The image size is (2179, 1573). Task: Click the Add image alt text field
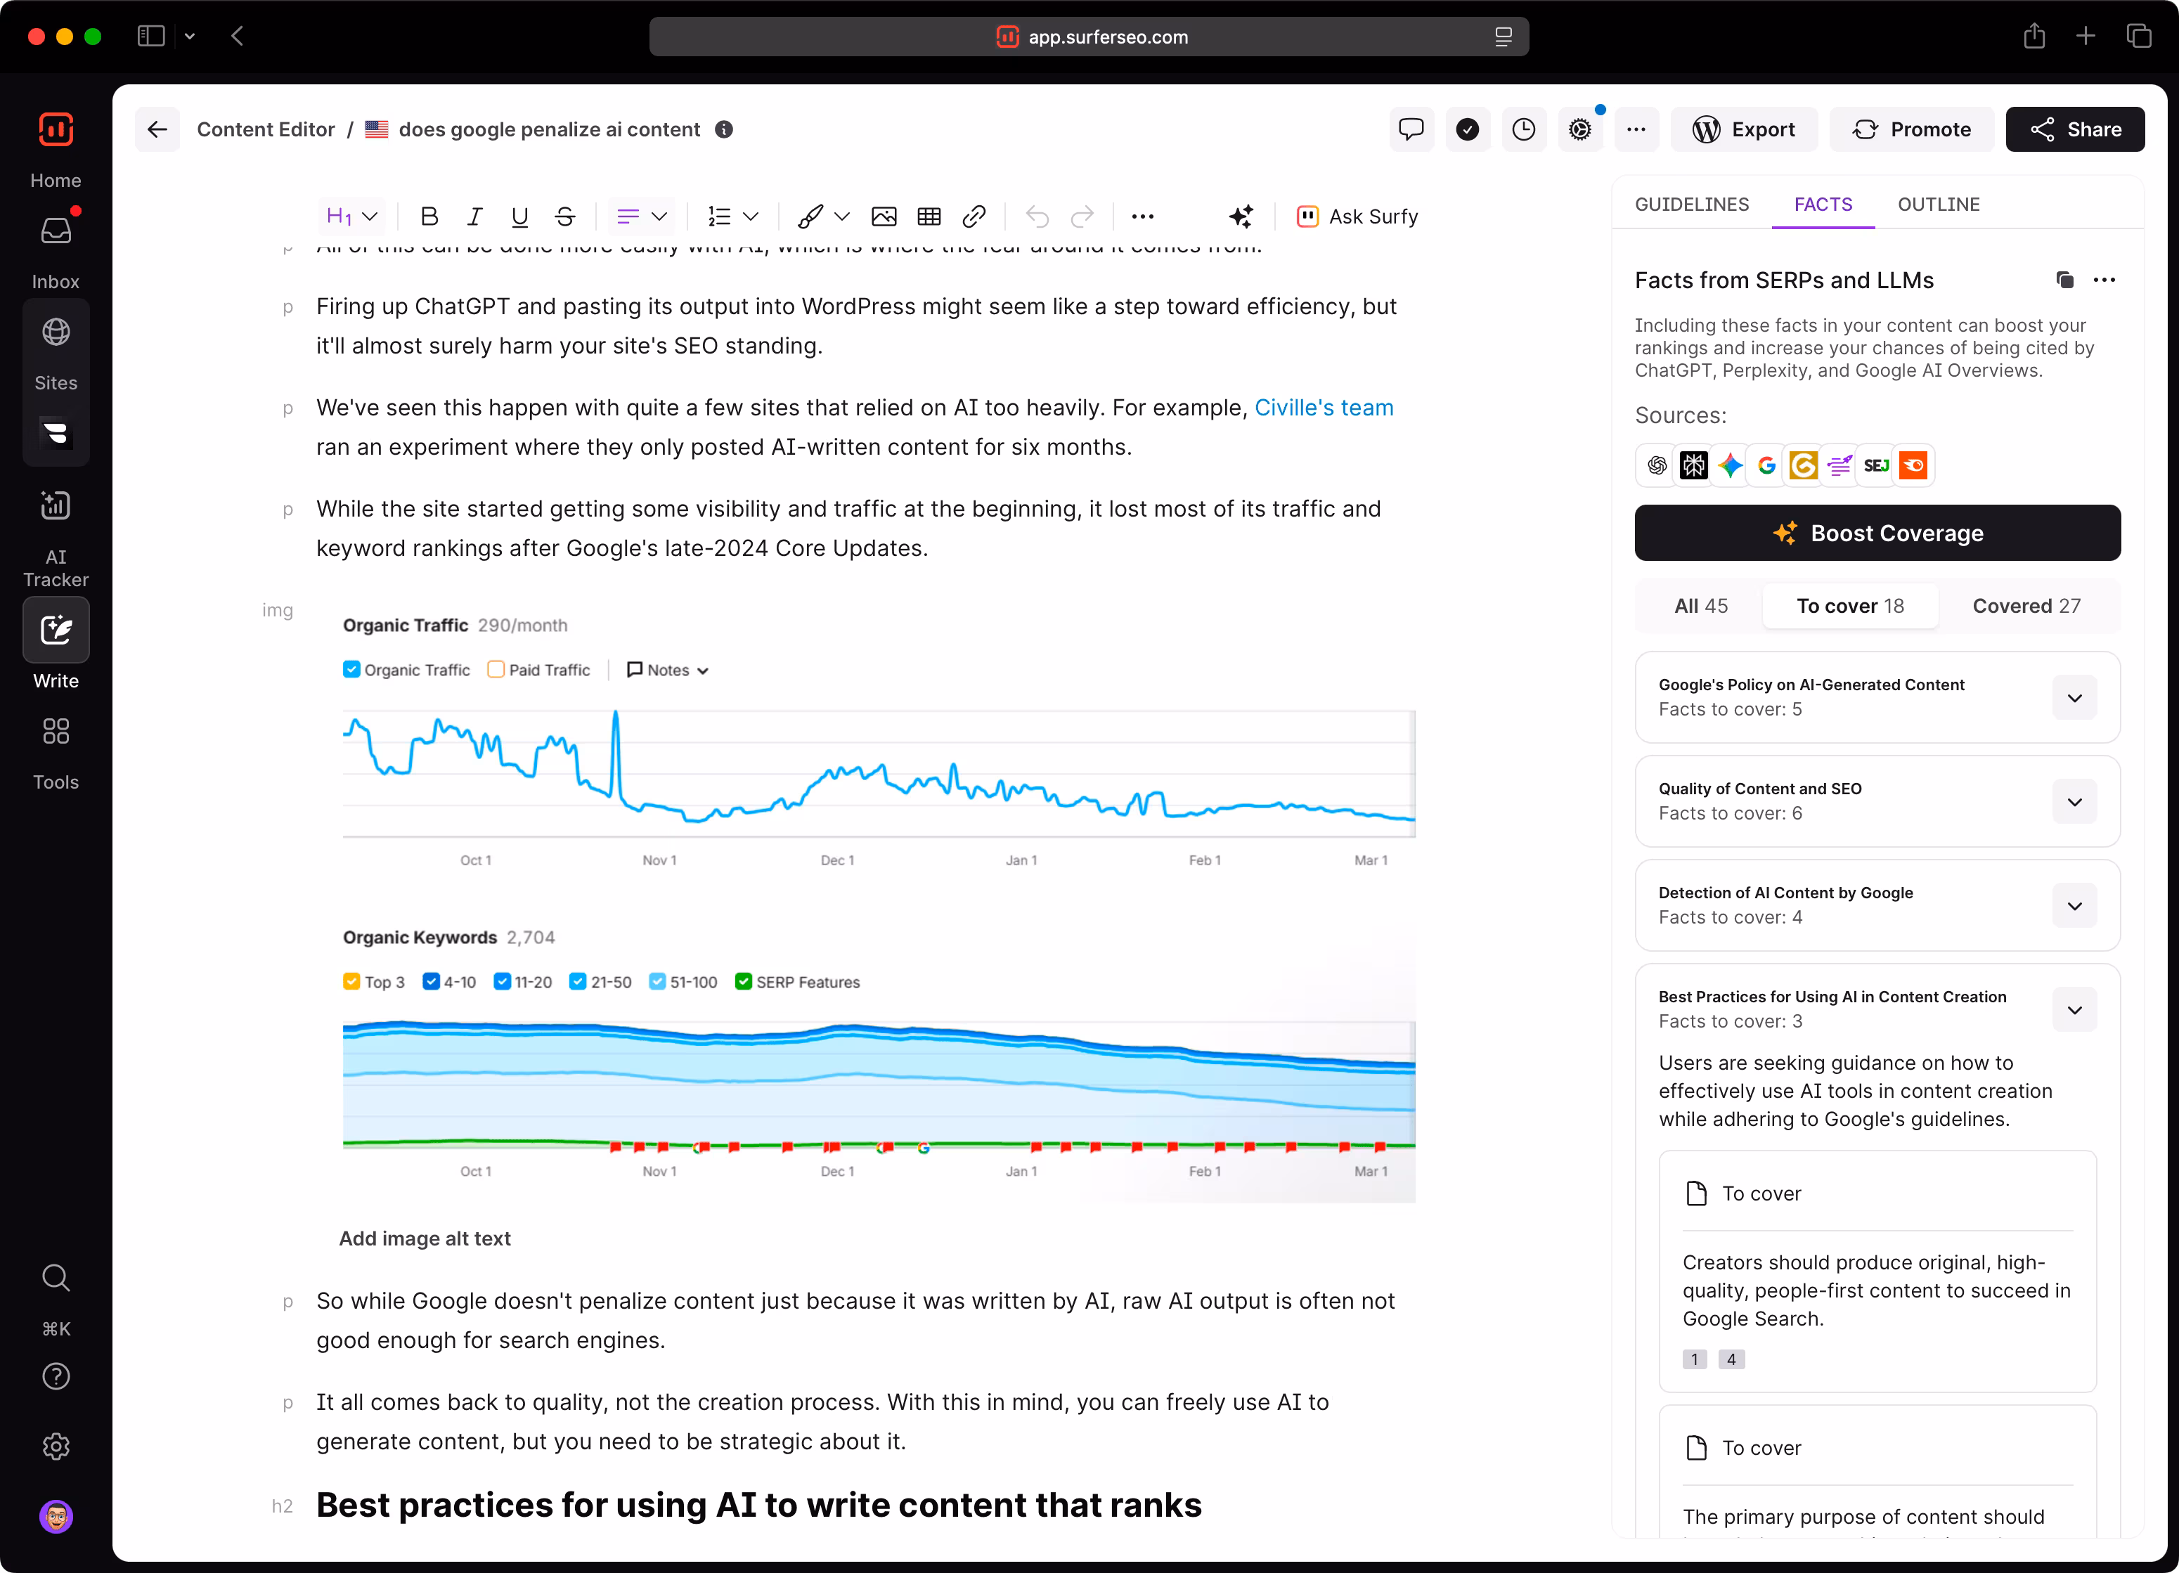click(x=425, y=1238)
